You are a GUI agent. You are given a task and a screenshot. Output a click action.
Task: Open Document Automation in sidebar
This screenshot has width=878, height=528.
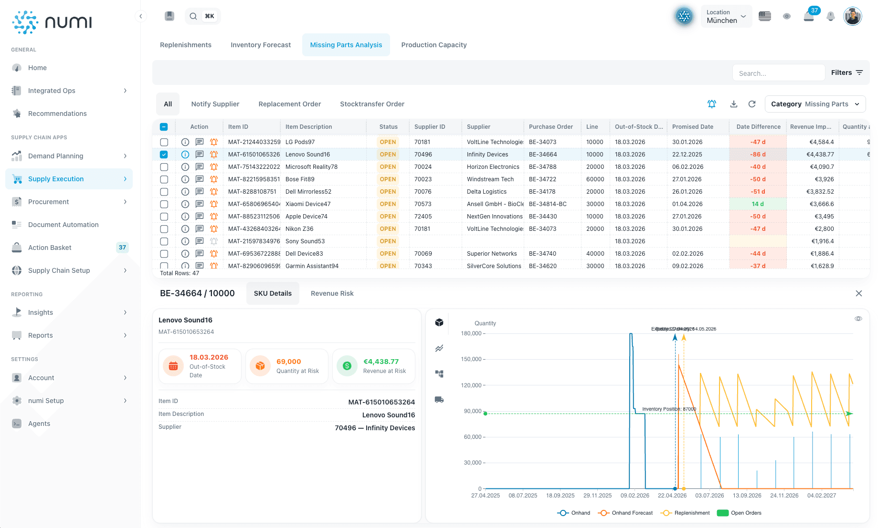(70, 225)
